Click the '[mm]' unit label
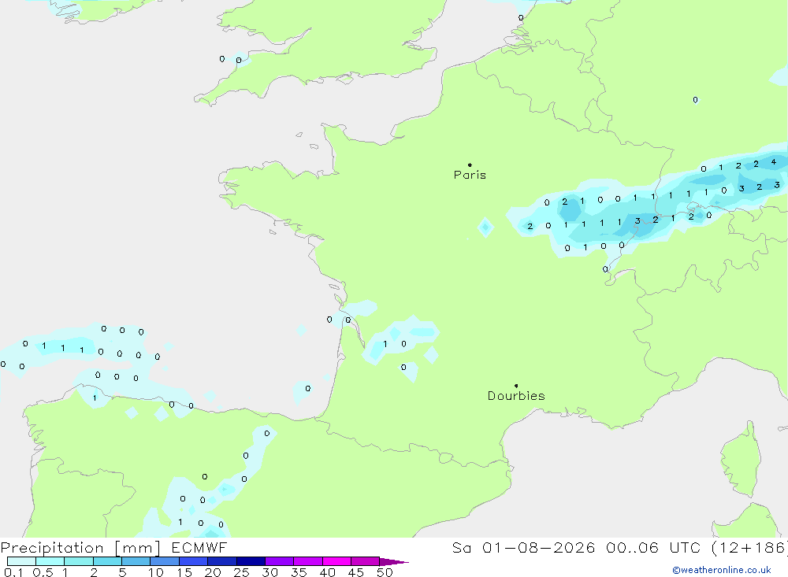This screenshot has height=577, width=788. (x=138, y=548)
